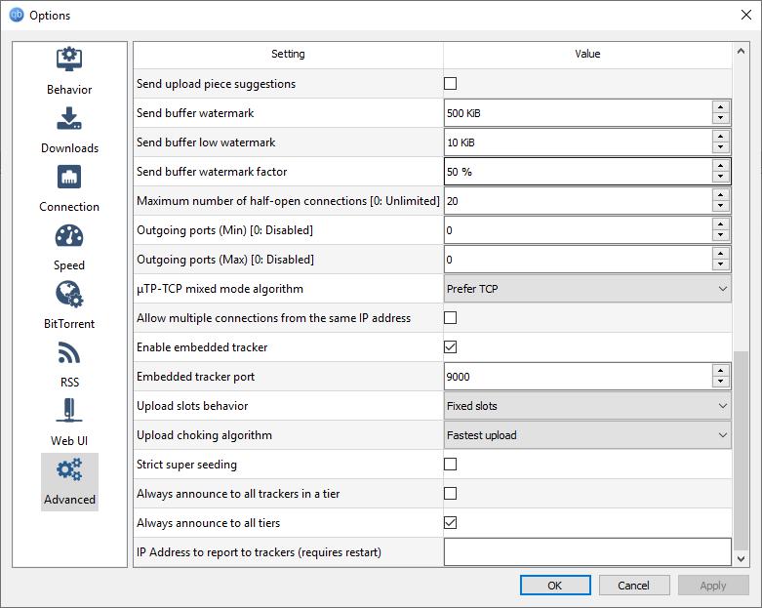Viewport: 762px width, 608px height.
Task: Uncheck Always announce to all tiers
Action: pyautogui.click(x=451, y=523)
